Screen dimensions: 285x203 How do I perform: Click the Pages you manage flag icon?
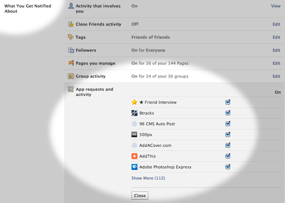[71, 63]
